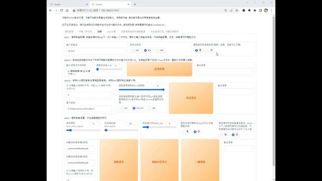The height and width of the screenshot is (181, 322).
Task: Click the 训练模型 button
Action: 119,160
